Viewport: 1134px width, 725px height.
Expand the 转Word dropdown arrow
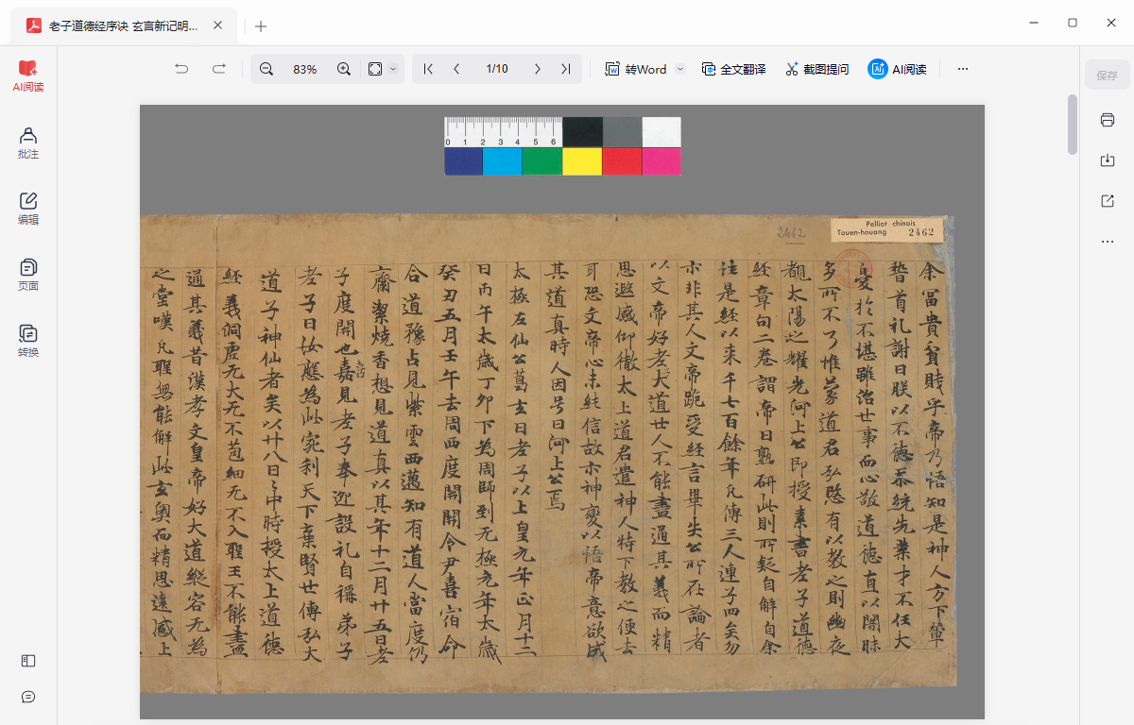coord(679,69)
